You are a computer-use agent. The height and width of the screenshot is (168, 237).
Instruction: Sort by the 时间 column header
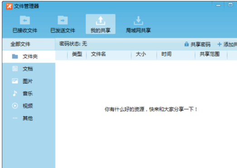166,54
